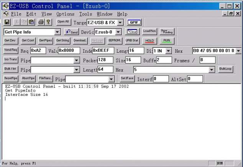Click the URB Stat button
The height and width of the screenshot is (167, 243).
(132, 41)
